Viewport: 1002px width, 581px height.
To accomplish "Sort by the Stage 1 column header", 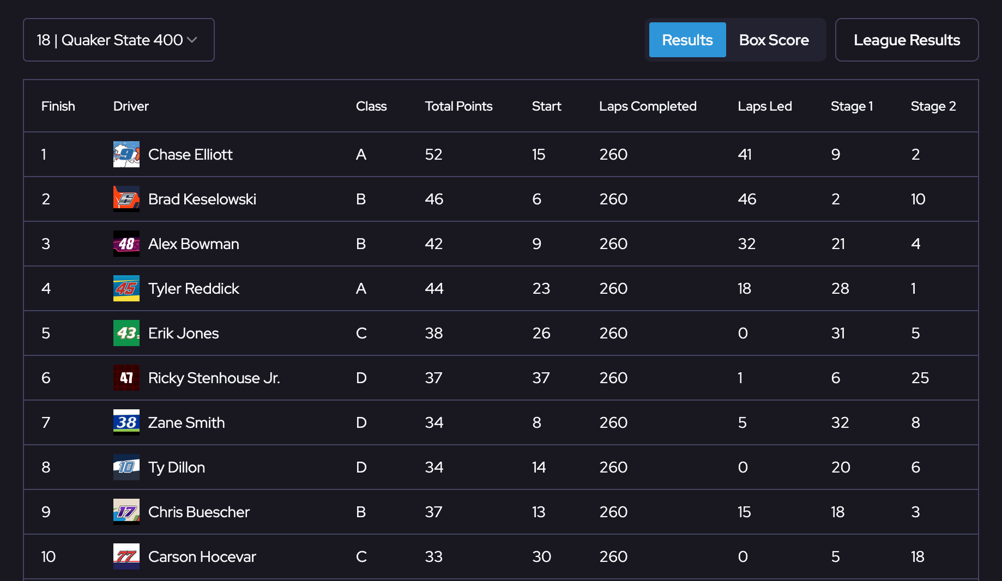I will pos(852,106).
